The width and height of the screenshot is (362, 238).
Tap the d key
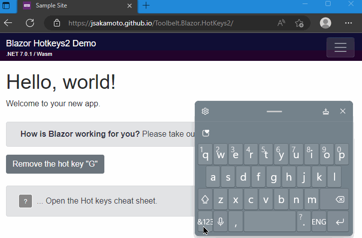tap(243, 177)
